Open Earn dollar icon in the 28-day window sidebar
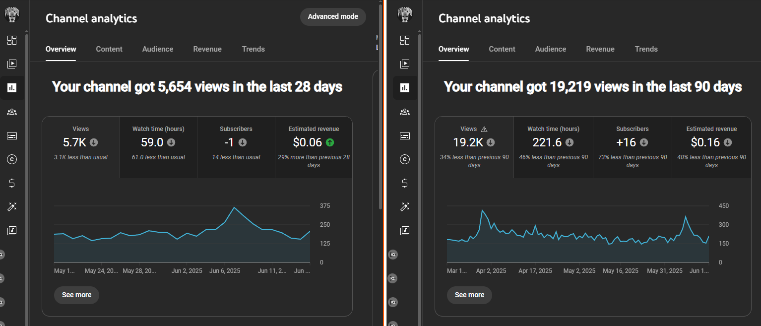 12,183
